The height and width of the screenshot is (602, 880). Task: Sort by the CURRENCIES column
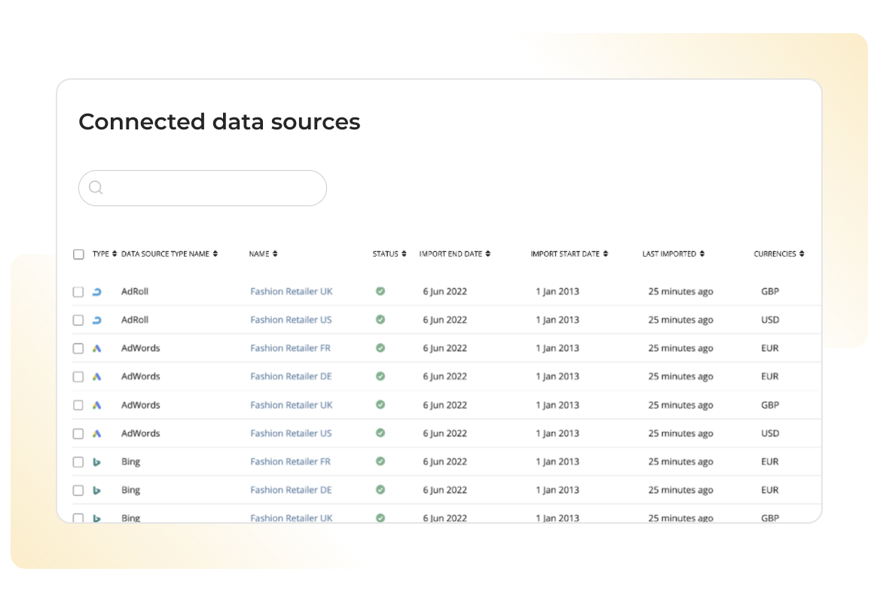pos(779,254)
